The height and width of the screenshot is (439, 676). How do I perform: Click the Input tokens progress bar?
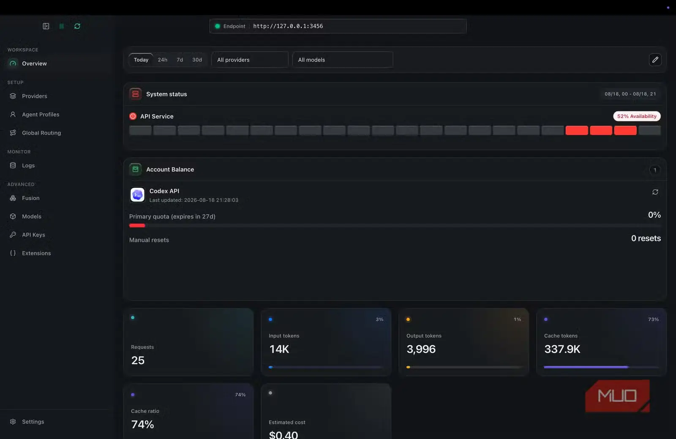tap(326, 367)
